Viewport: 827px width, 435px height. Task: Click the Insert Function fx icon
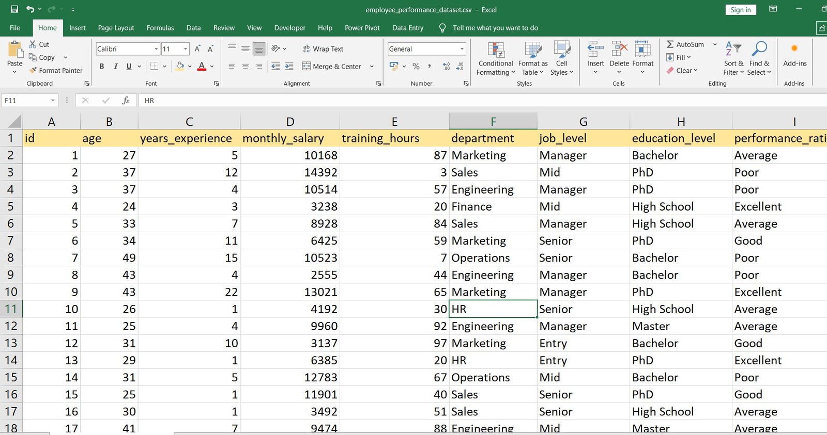[x=126, y=101]
